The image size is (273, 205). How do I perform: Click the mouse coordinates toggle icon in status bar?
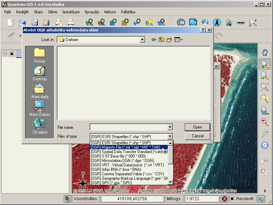[x=68, y=199]
